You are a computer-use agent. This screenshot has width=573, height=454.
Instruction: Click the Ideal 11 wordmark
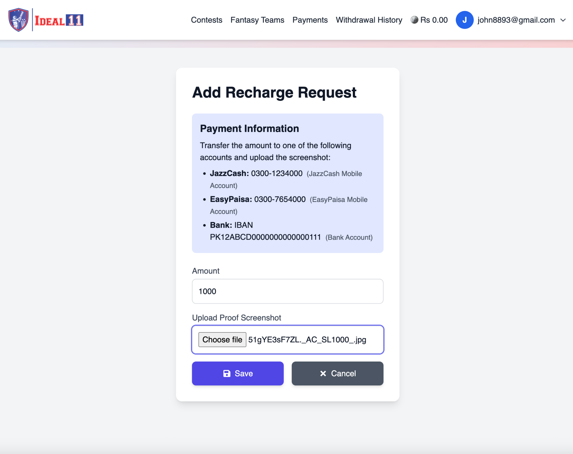(59, 20)
